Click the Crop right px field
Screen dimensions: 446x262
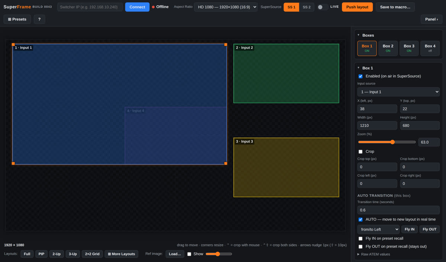(x=420, y=183)
